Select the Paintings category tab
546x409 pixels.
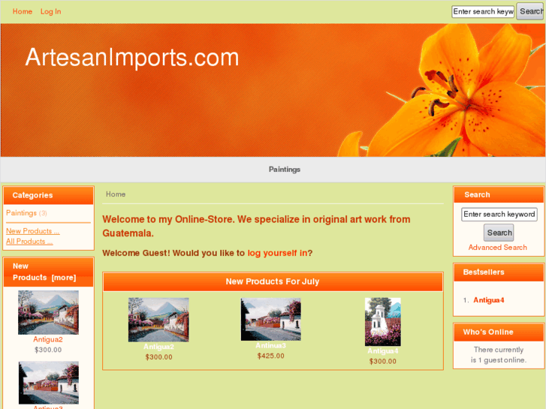click(284, 170)
